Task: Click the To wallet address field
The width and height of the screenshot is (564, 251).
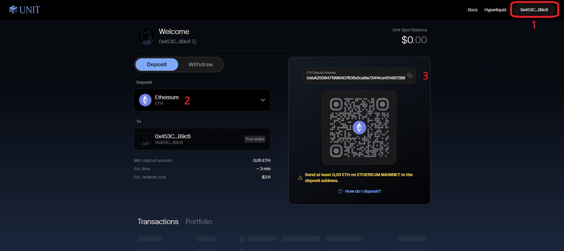Action: 202,139
